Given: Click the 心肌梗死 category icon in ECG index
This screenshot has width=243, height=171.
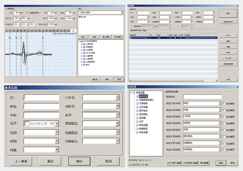Looking at the screenshot, I should tap(84, 50).
